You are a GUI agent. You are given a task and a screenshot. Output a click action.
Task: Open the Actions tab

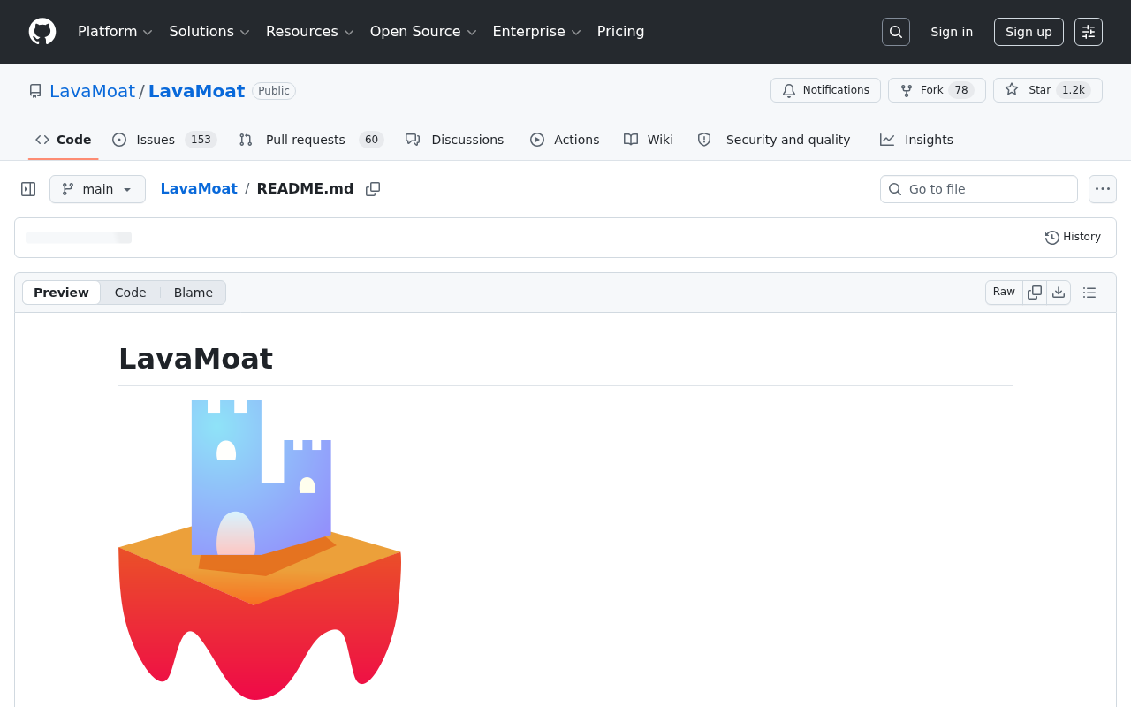pyautogui.click(x=565, y=140)
